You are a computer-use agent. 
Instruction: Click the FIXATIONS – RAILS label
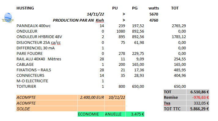click(x=34, y=70)
